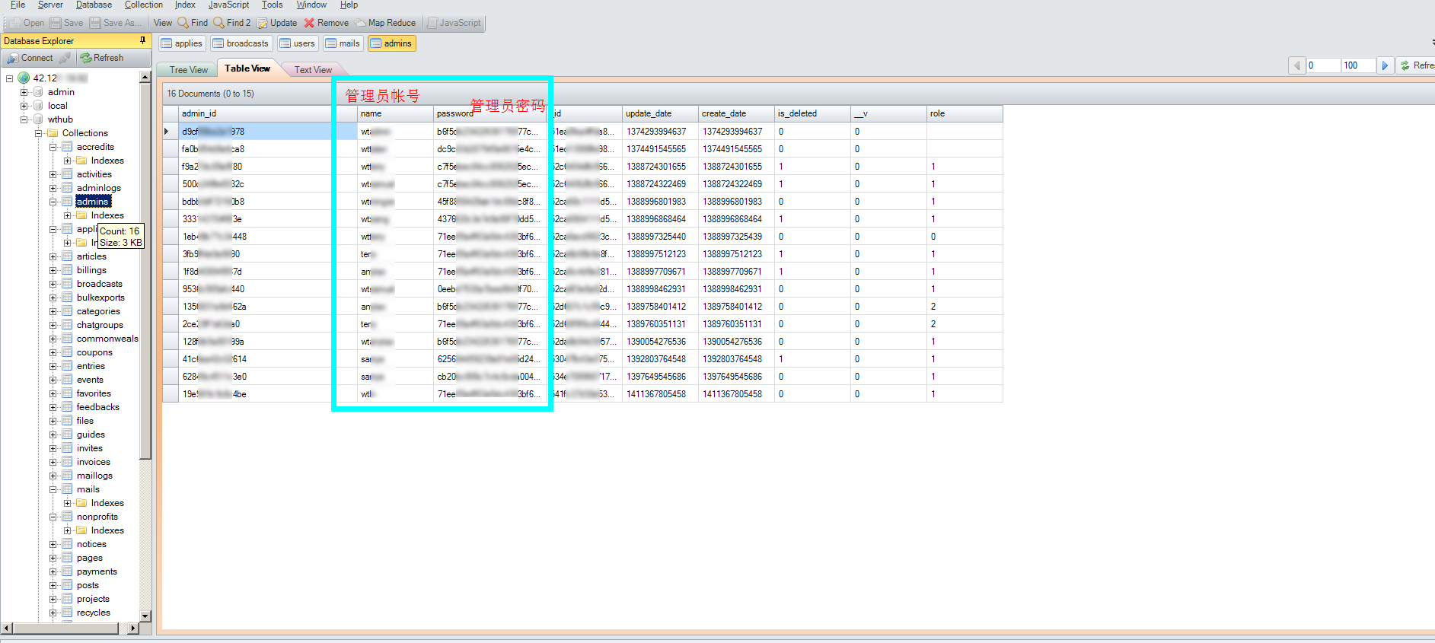Click the JavaScript toolbar icon
This screenshot has height=643, width=1435.
click(432, 23)
